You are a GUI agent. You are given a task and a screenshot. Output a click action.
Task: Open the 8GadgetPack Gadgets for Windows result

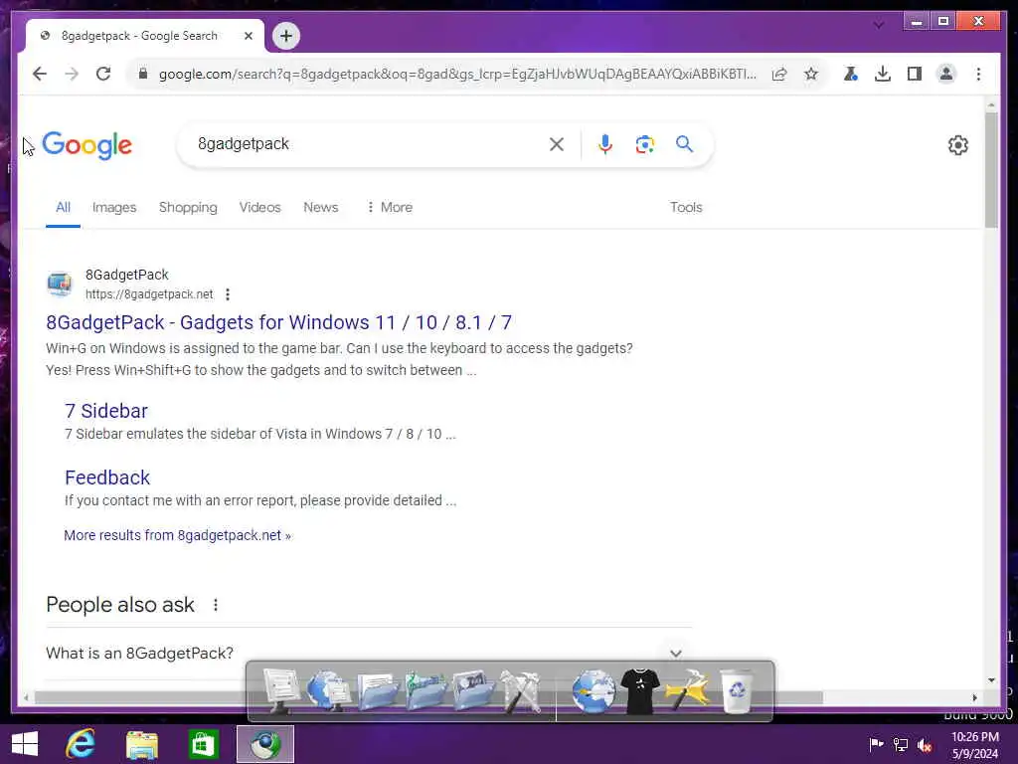tap(279, 322)
